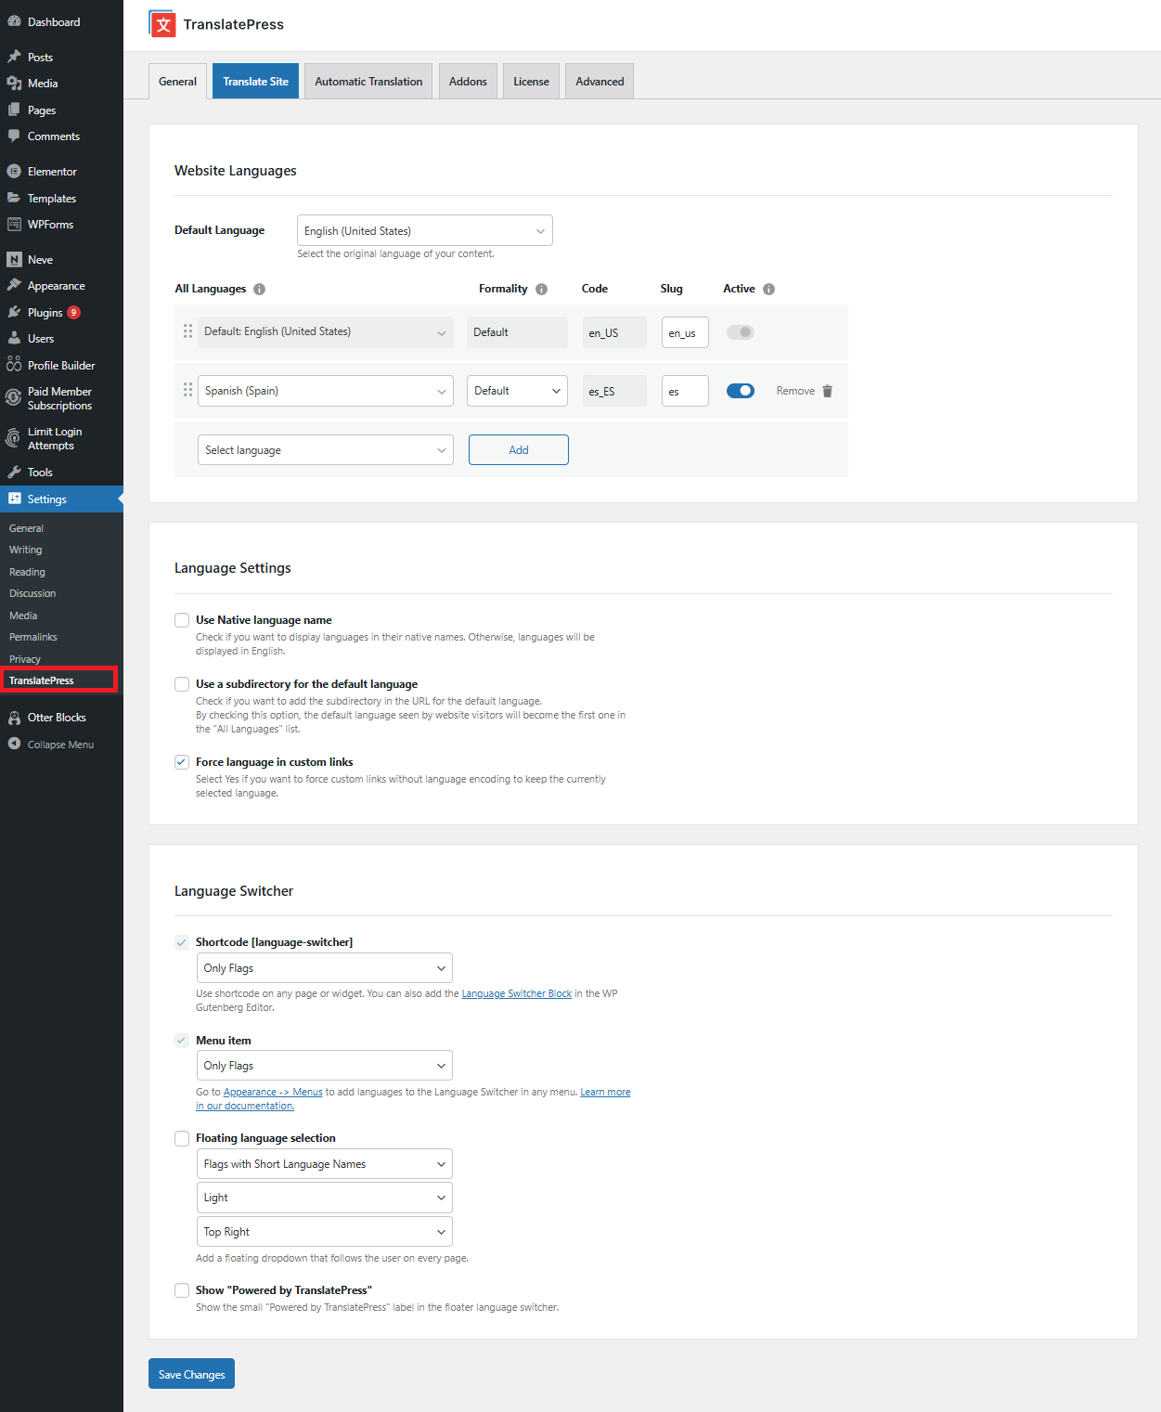Open the Translate Site tab

coord(256,82)
